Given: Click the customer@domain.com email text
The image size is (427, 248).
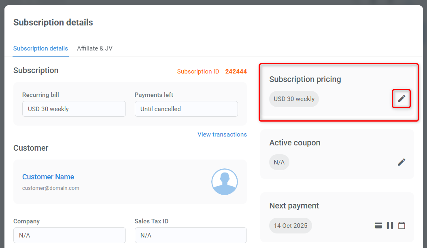Looking at the screenshot, I should tap(51, 188).
